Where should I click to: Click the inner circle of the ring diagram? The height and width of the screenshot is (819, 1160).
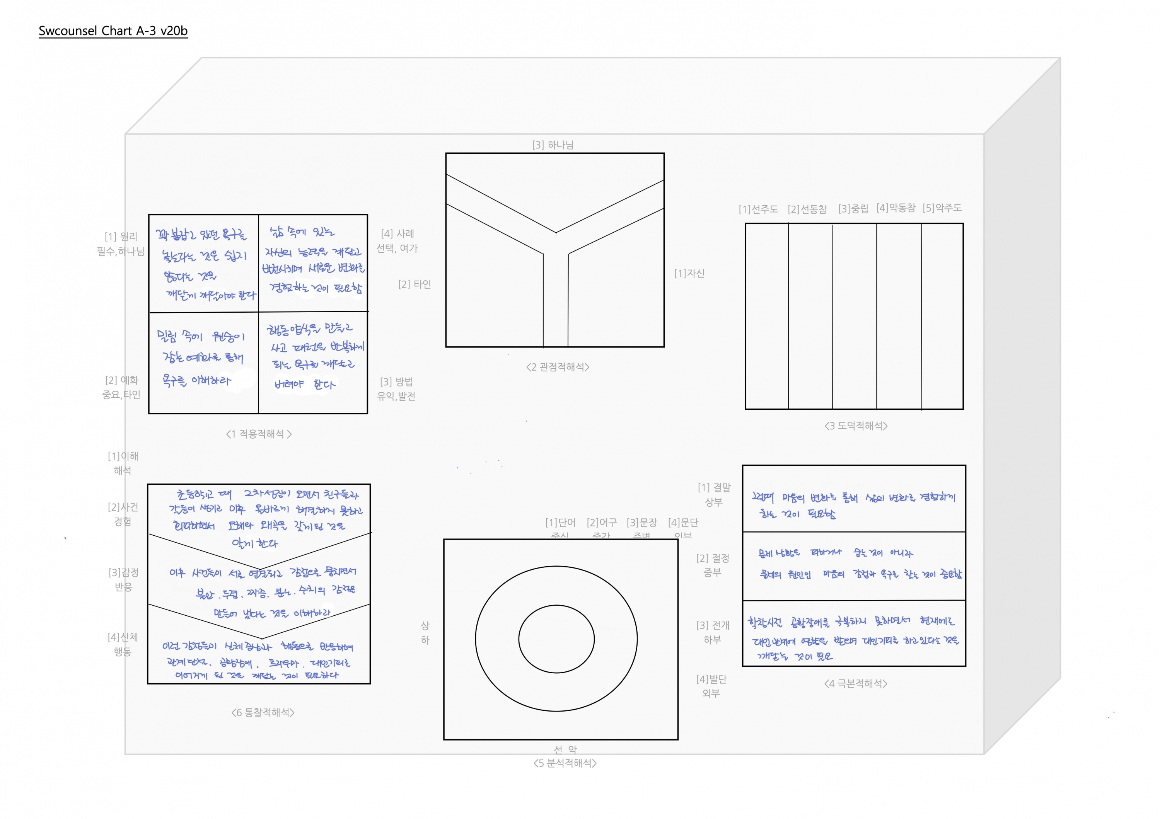pos(556,639)
